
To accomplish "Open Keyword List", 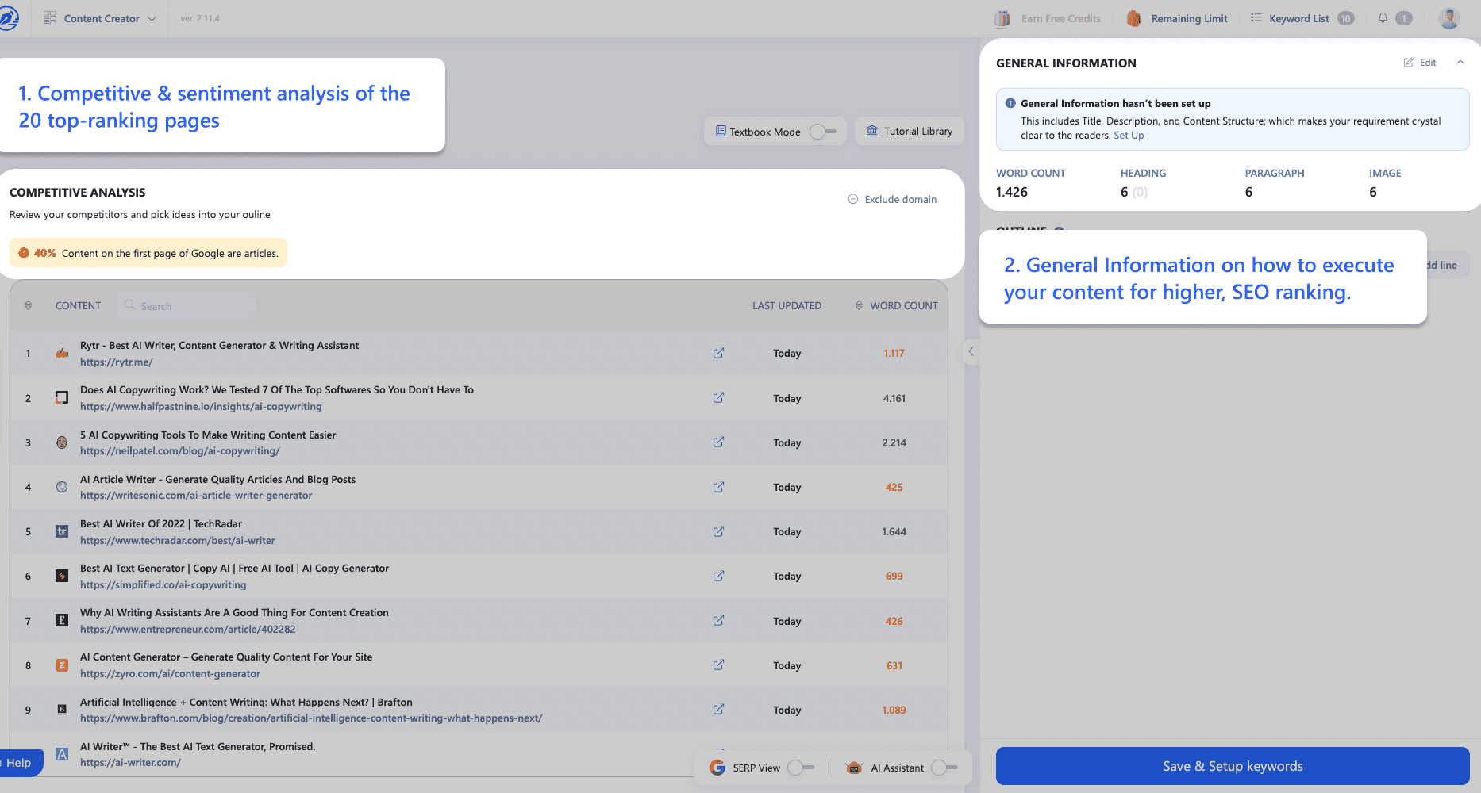I will (x=1298, y=18).
